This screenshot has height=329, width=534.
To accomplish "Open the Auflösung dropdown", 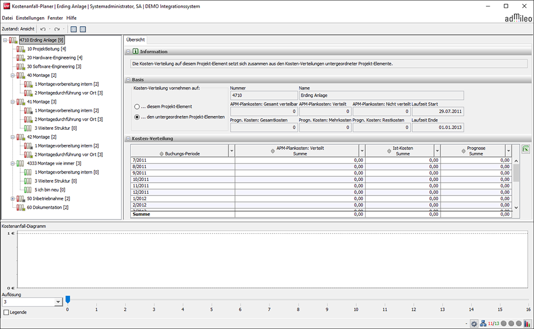I will pyautogui.click(x=58, y=302).
